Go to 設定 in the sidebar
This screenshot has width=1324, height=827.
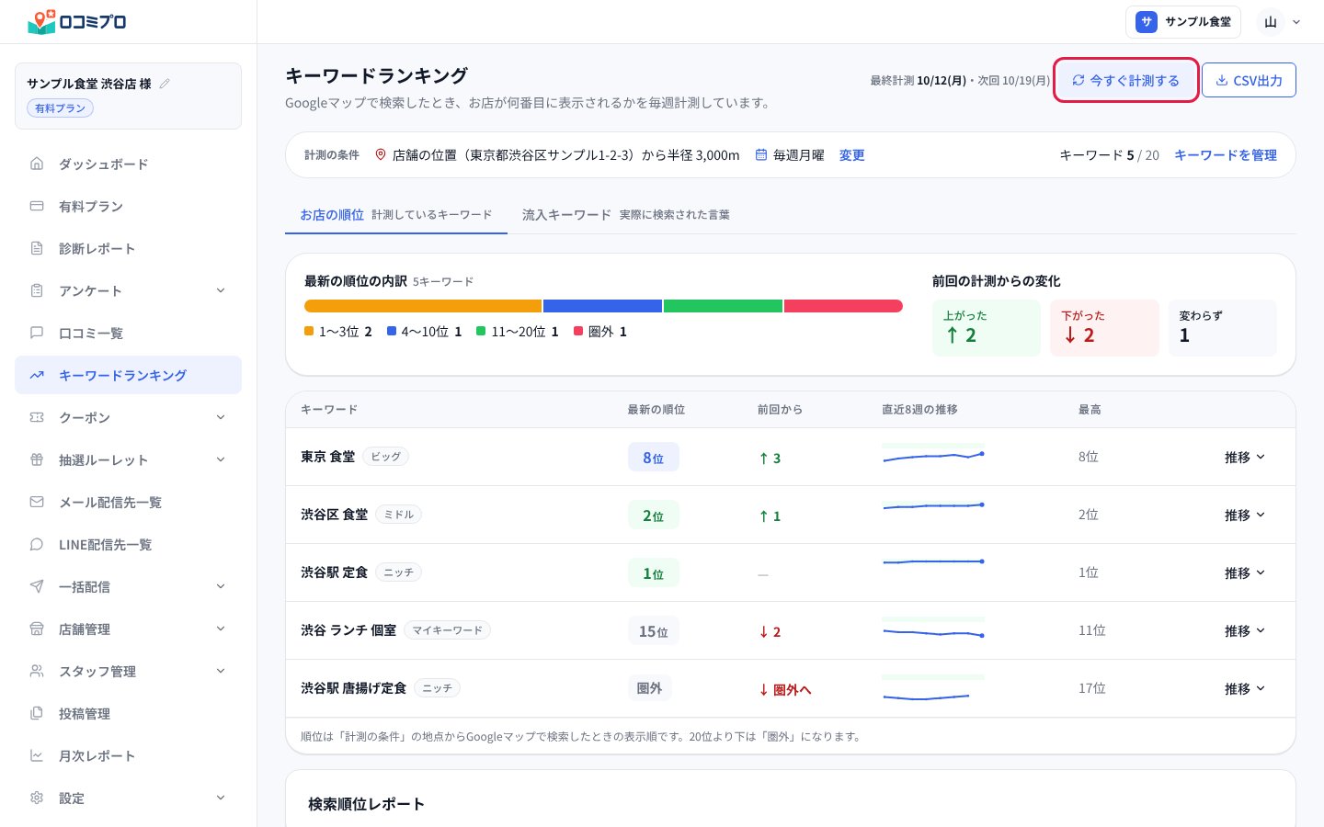click(129, 798)
